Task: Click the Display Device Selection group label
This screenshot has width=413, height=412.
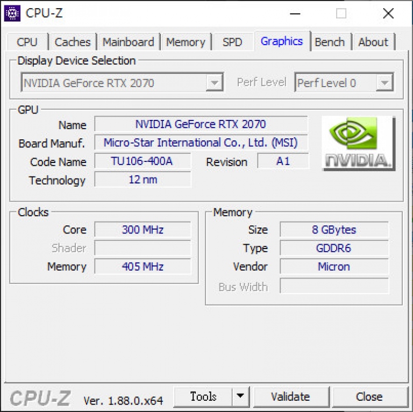Action: 76,61
